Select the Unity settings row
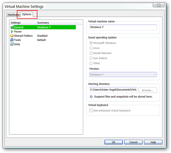 pyautogui.click(x=43, y=44)
